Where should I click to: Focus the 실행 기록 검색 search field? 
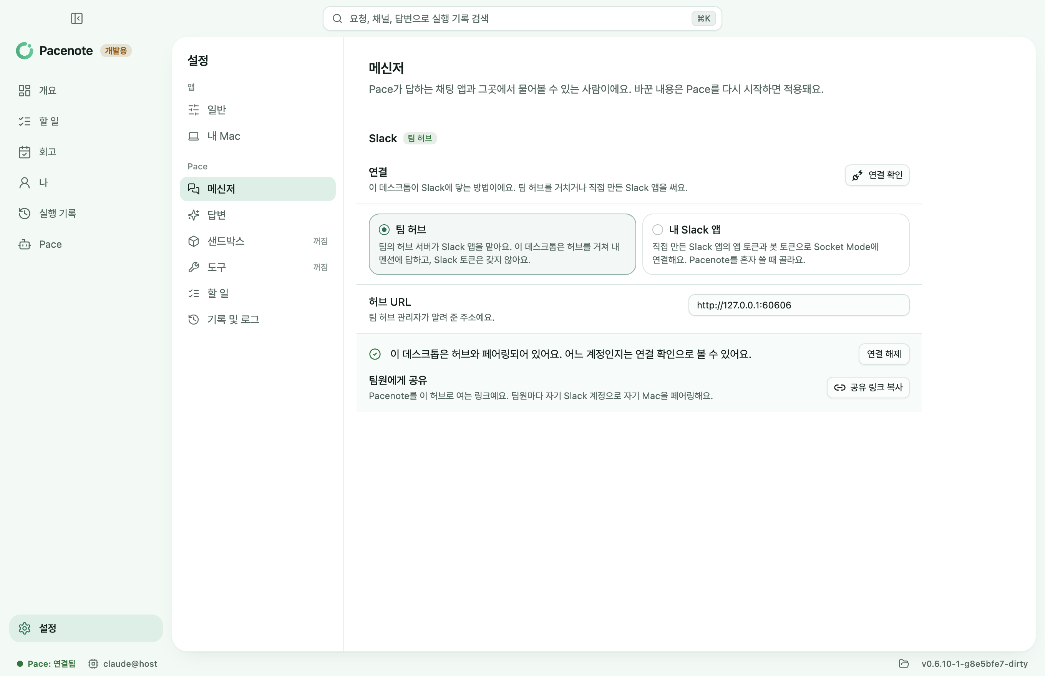point(522,18)
